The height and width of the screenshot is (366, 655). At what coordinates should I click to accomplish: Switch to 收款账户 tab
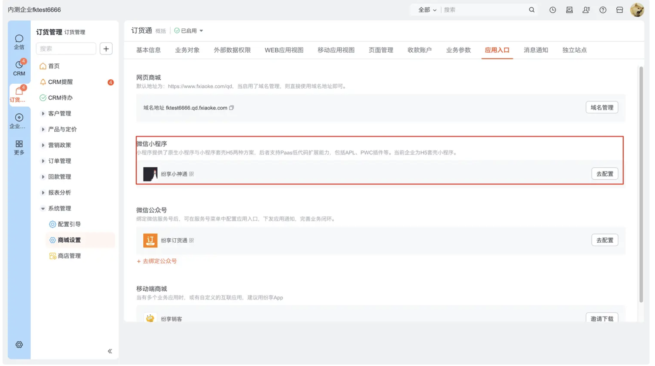419,50
